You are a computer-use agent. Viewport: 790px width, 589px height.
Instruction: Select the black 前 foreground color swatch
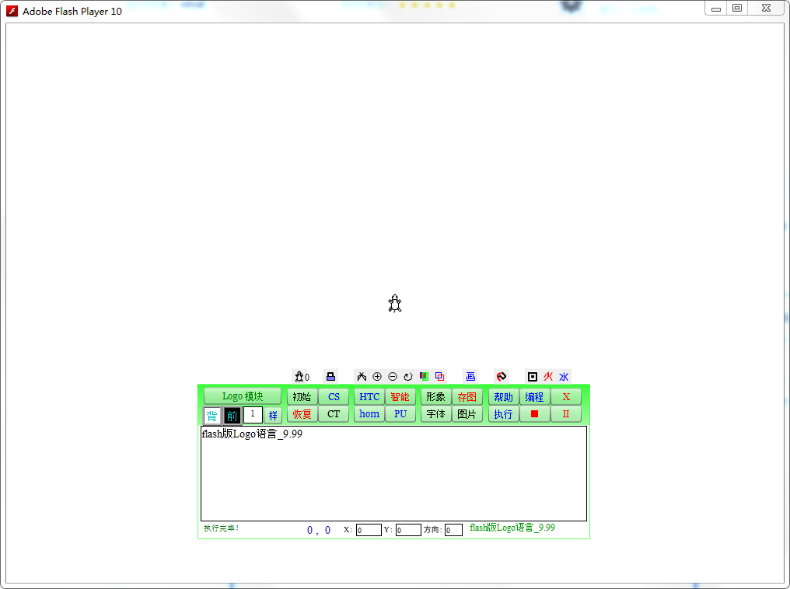232,415
